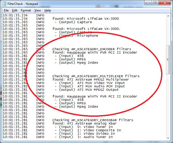The height and width of the screenshot is (143, 173).
Task: Click '2: Video SVideo In' line
Action: (85, 134)
